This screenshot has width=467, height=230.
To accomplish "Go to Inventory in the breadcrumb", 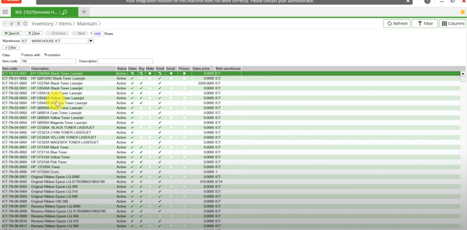I will [42, 24].
